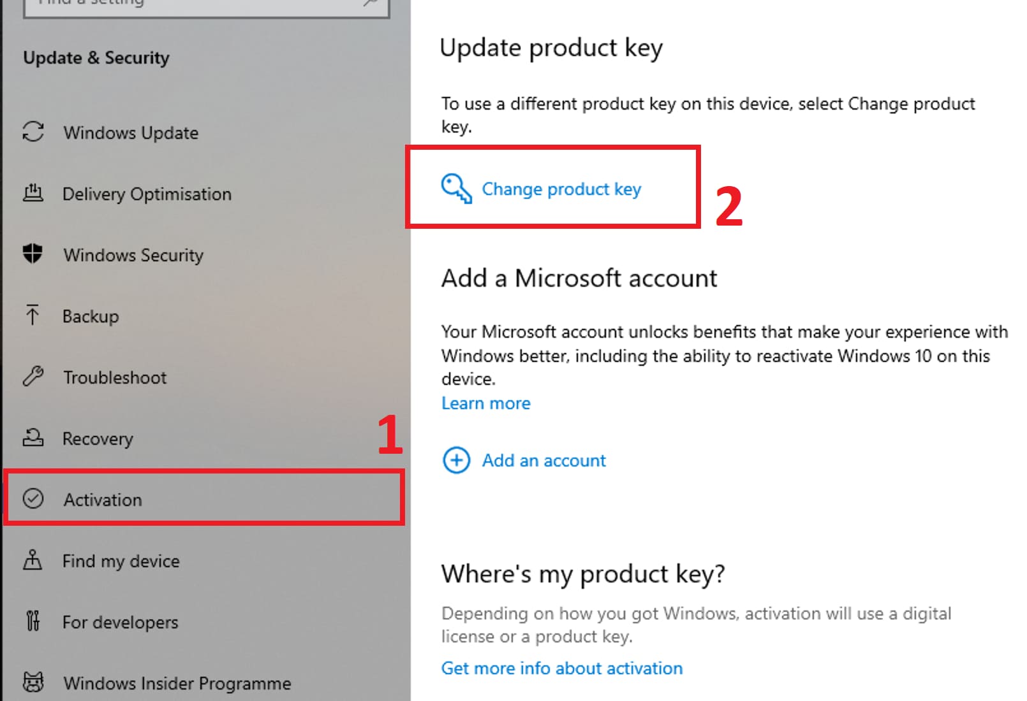Select Activation in the sidebar
The height and width of the screenshot is (701, 1027).
click(x=103, y=500)
